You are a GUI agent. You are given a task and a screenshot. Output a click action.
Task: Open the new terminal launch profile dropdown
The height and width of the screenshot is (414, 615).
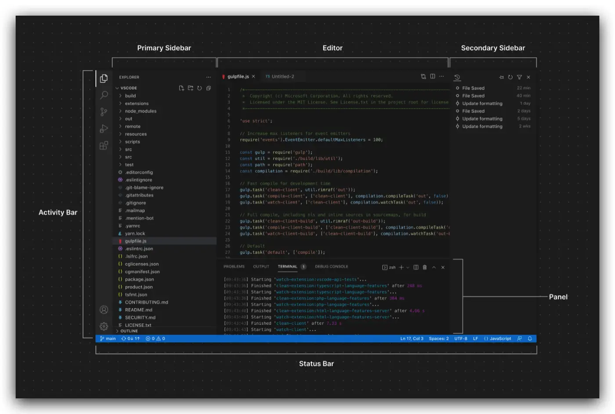(x=408, y=267)
